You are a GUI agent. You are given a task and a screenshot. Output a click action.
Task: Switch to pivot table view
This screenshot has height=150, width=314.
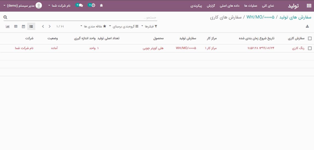16,26
